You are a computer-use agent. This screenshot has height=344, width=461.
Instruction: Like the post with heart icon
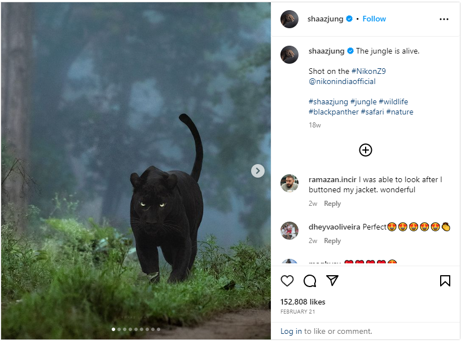pyautogui.click(x=287, y=281)
